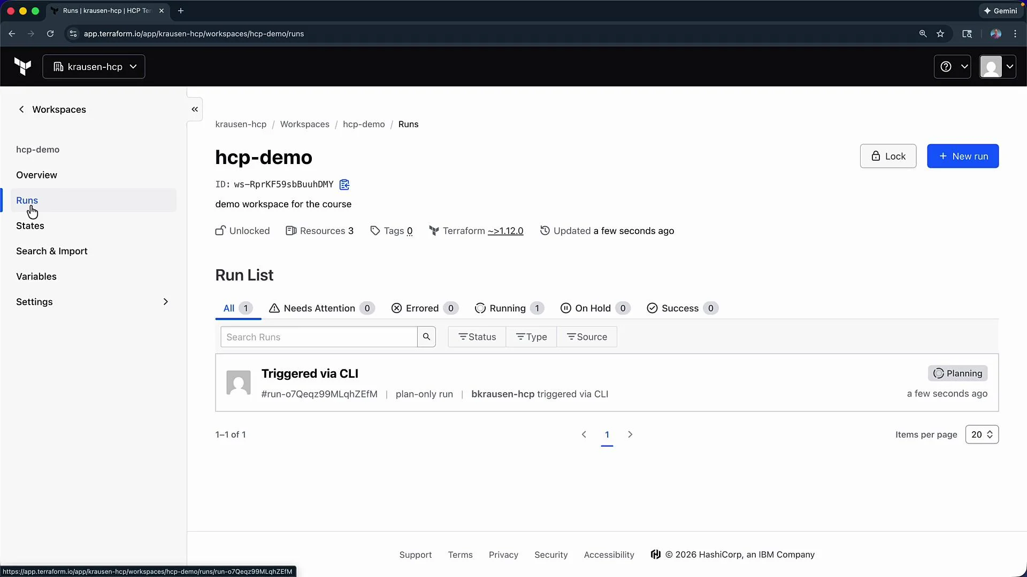This screenshot has width=1027, height=577.
Task: Click run ID #run-o7Qeqz99MLqhZEfM
Action: pyautogui.click(x=319, y=394)
